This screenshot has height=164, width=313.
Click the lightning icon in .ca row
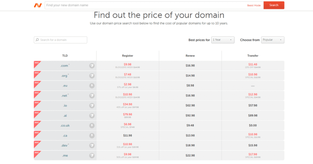click(x=92, y=136)
